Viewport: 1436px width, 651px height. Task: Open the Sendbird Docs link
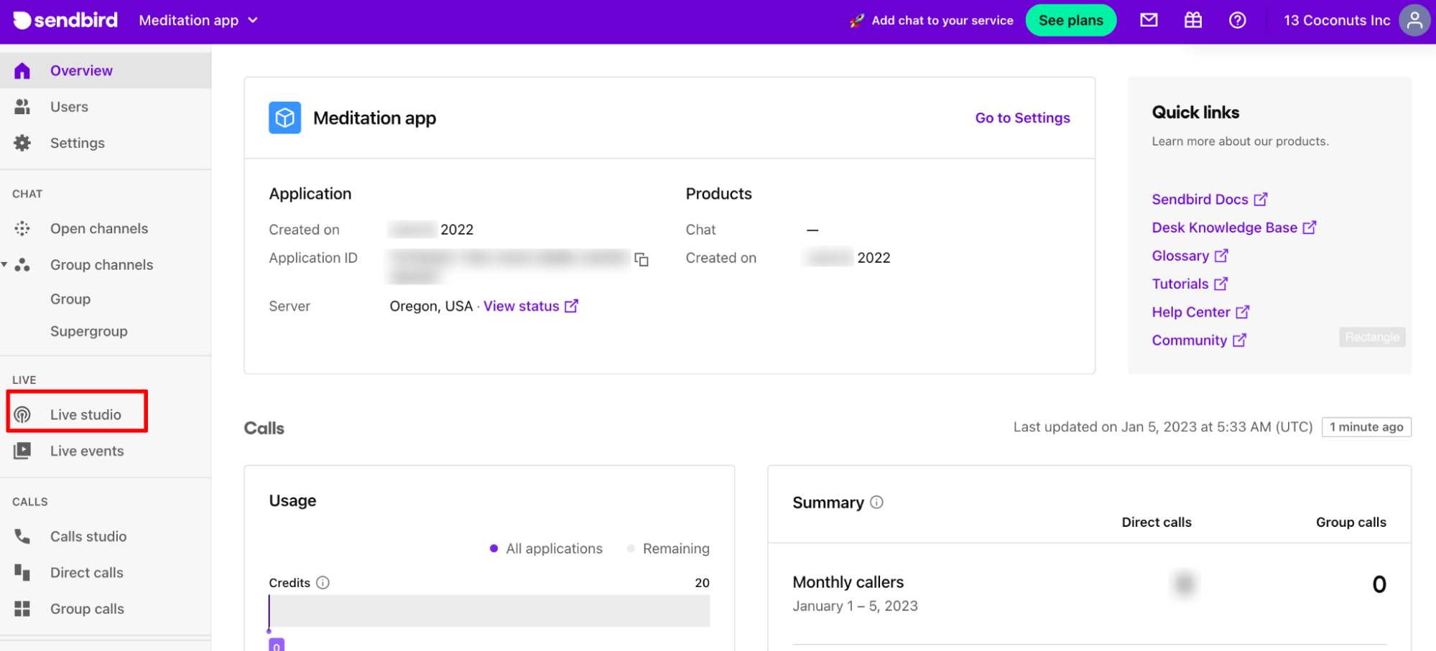(x=1210, y=199)
